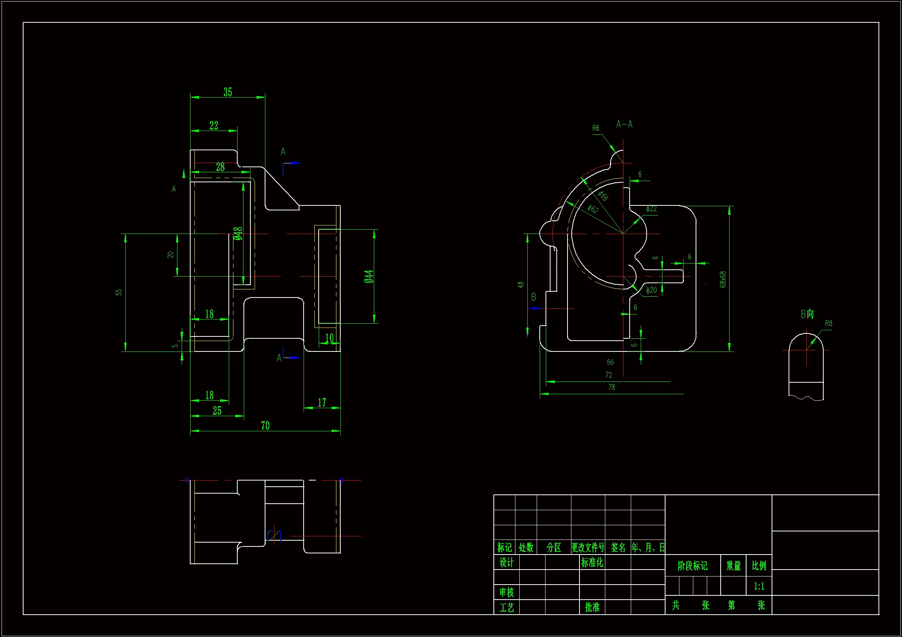Click the 阶段标记 title block cell
The height and width of the screenshot is (637, 902).
692,566
